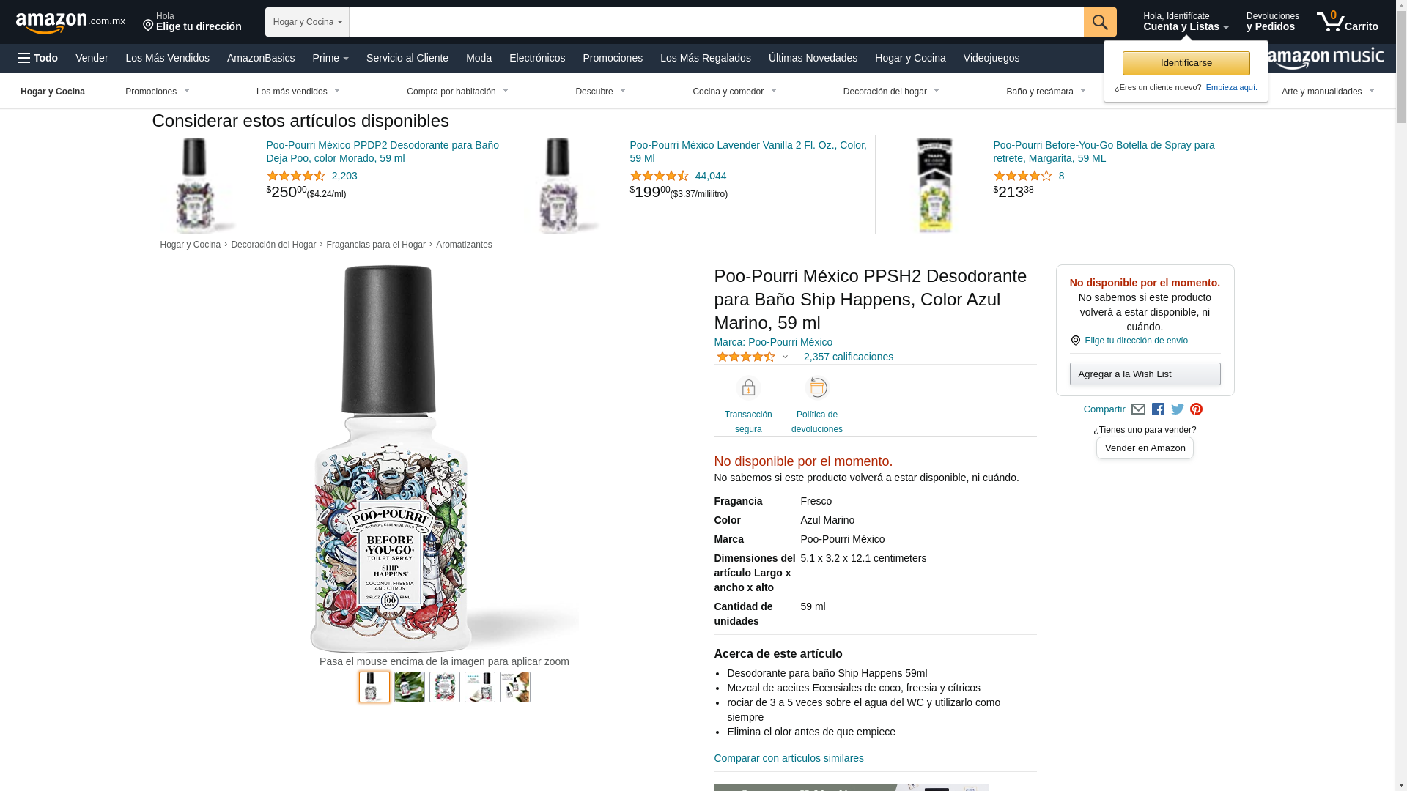This screenshot has width=1407, height=791.
Task: Open the Cuenta y Listas menu
Action: pyautogui.click(x=1185, y=22)
